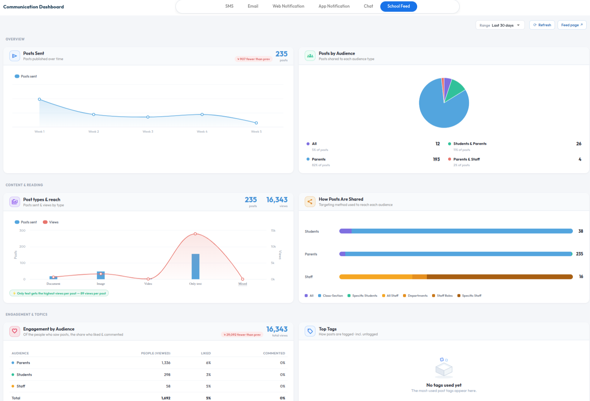
Task: Click the Posts Sent paper-plane icon
Action: point(15,56)
